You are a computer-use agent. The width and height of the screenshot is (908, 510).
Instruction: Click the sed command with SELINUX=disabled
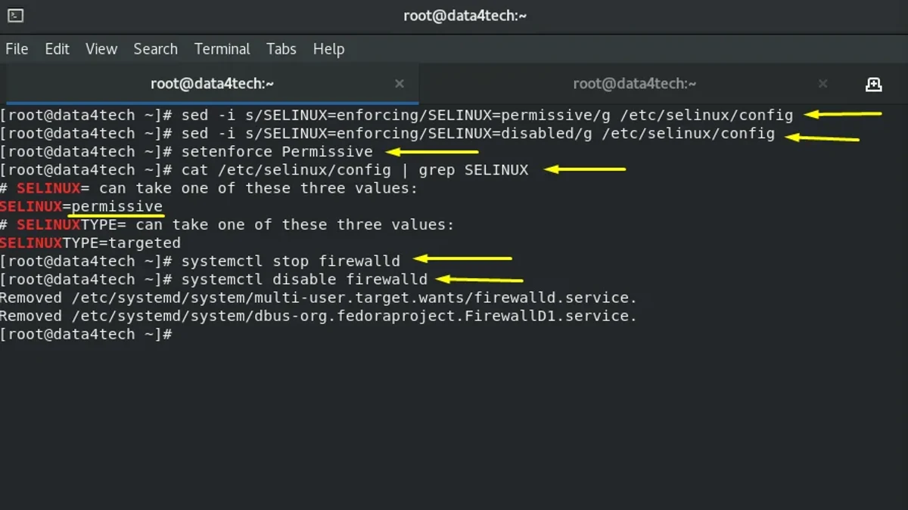478,134
